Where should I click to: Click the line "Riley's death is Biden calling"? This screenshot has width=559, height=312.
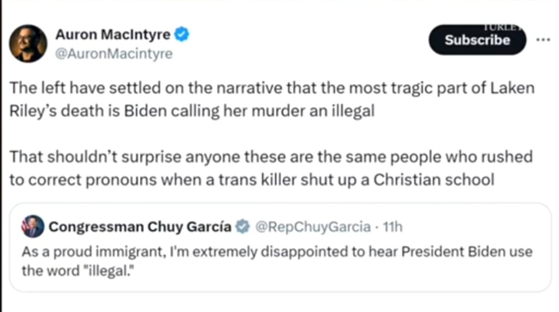point(192,110)
